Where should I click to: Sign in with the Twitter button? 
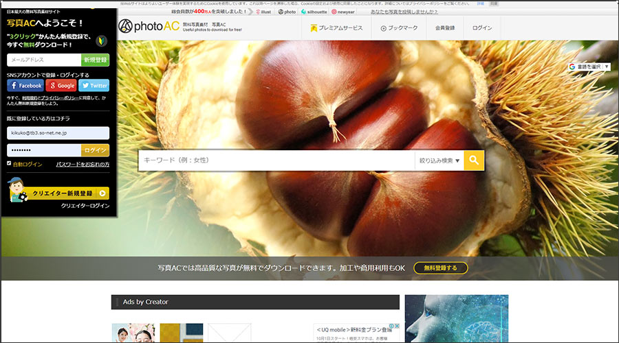[94, 86]
